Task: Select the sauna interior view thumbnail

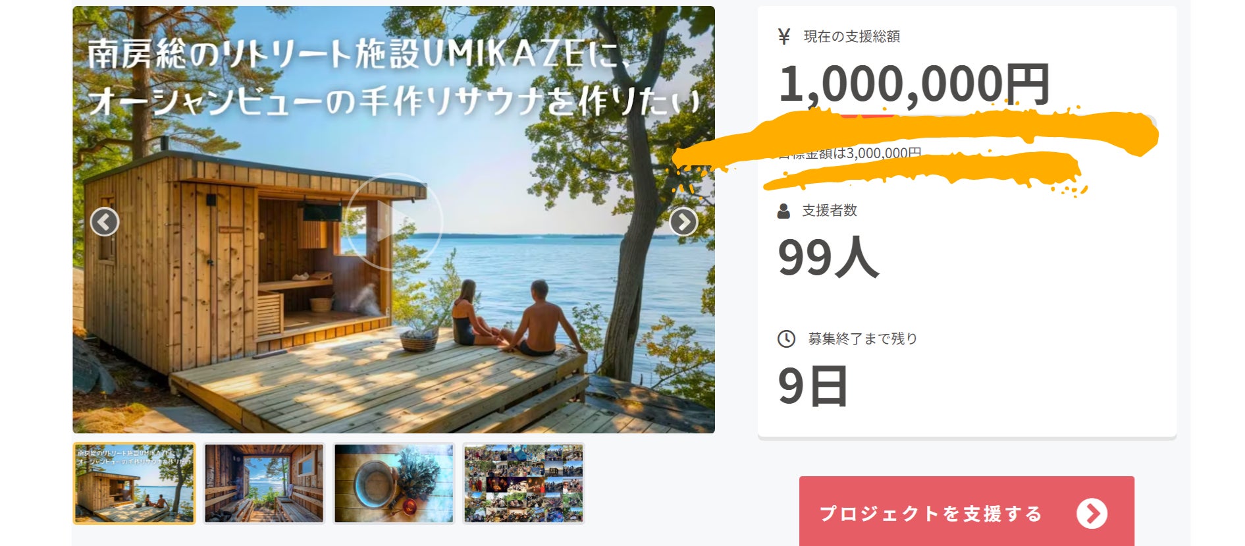Action: 264,483
